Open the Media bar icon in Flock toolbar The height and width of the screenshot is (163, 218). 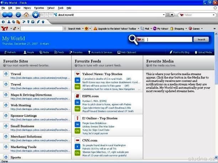pyautogui.click(x=14, y=22)
